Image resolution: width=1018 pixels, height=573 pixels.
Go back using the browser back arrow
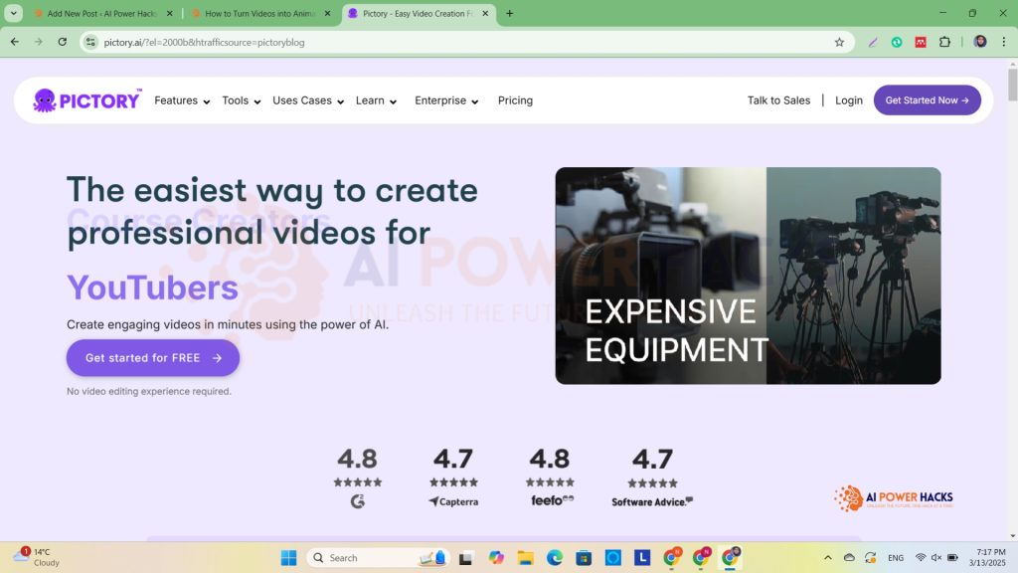(x=15, y=42)
